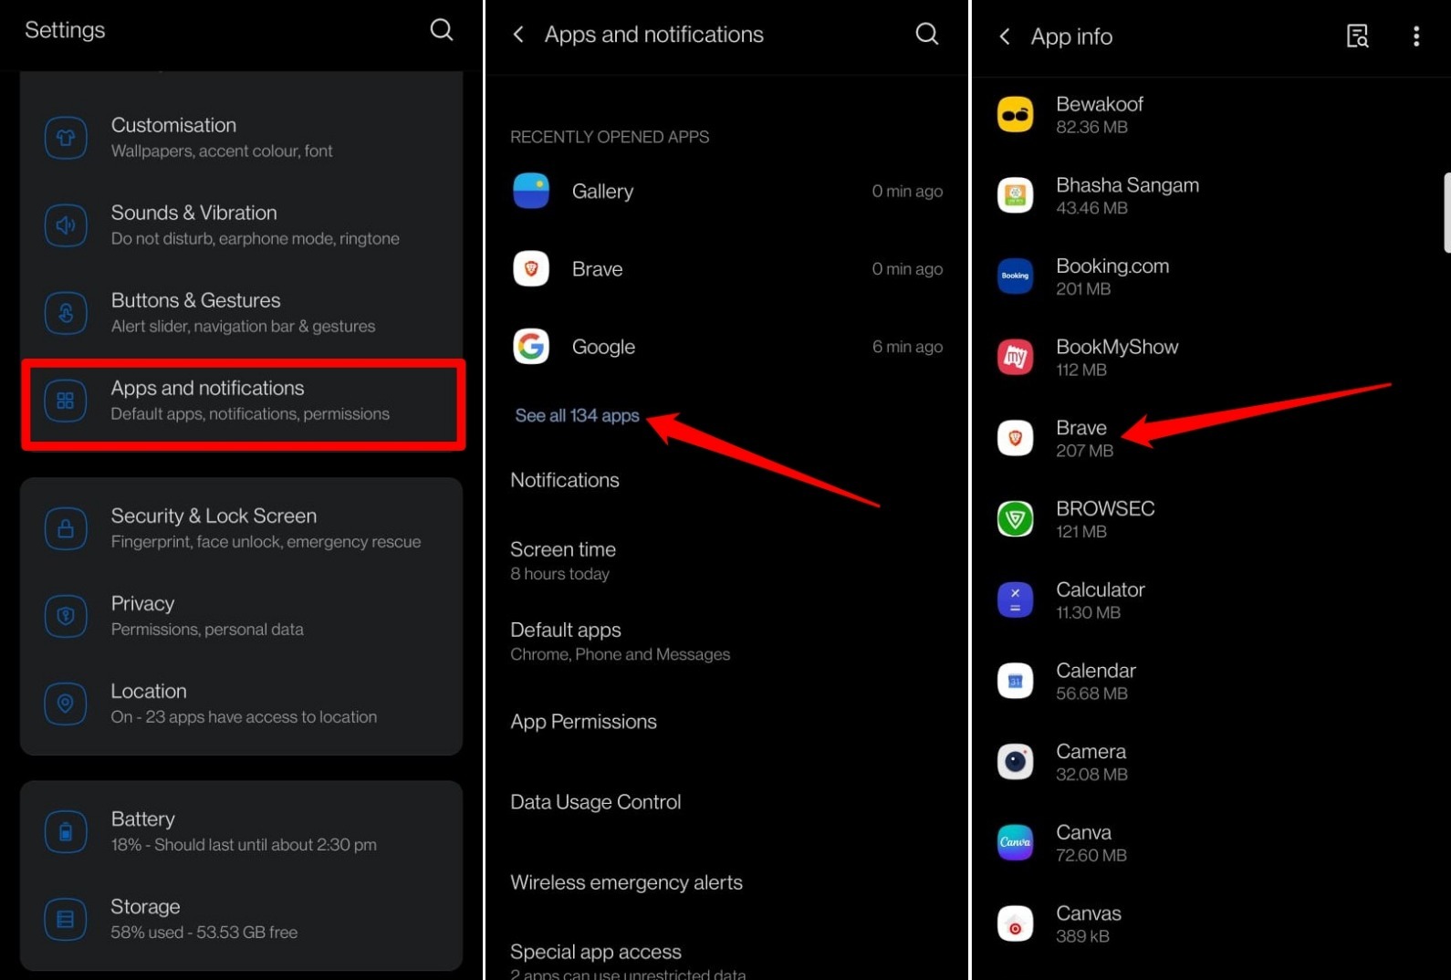Tap the Camera app icon
Viewport: 1451px width, 980px height.
(1015, 762)
